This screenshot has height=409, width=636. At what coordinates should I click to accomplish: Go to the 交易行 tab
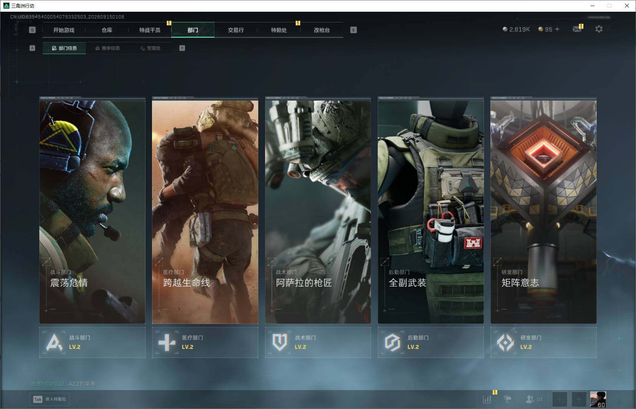click(236, 30)
